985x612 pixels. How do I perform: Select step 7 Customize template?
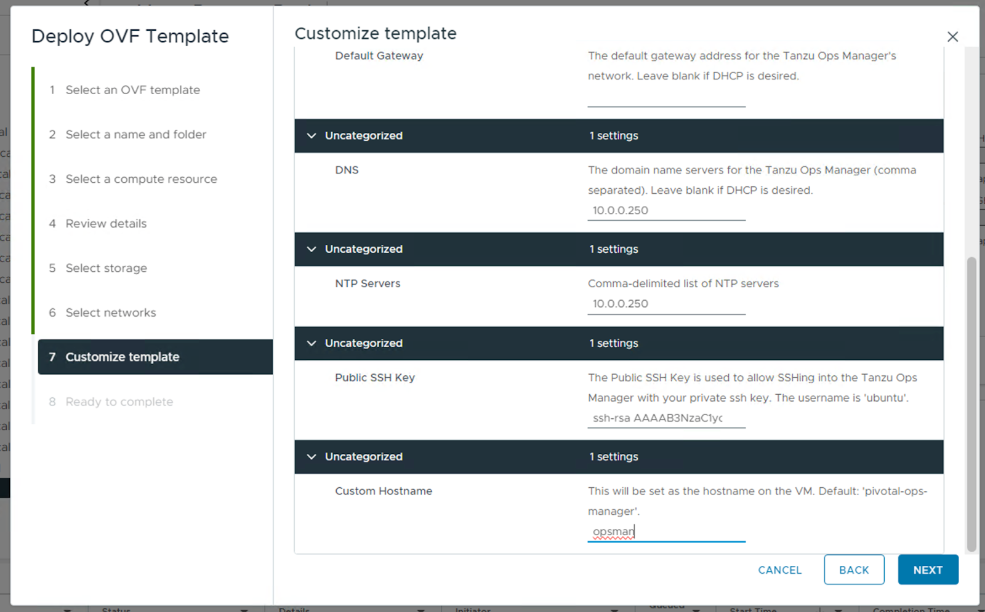[155, 357]
